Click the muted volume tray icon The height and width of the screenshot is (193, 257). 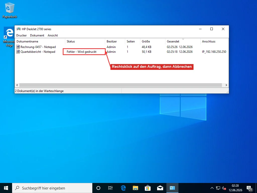(x=224, y=188)
